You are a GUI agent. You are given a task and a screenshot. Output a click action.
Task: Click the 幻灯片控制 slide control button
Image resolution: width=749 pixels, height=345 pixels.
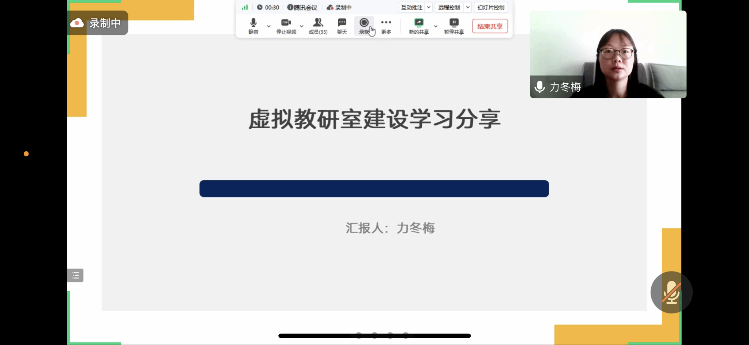click(x=491, y=7)
